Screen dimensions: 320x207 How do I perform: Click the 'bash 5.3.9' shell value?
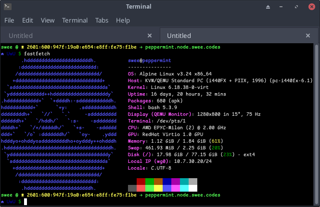click(163, 108)
